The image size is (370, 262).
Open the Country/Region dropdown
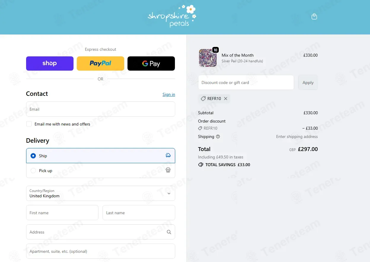coord(101,193)
